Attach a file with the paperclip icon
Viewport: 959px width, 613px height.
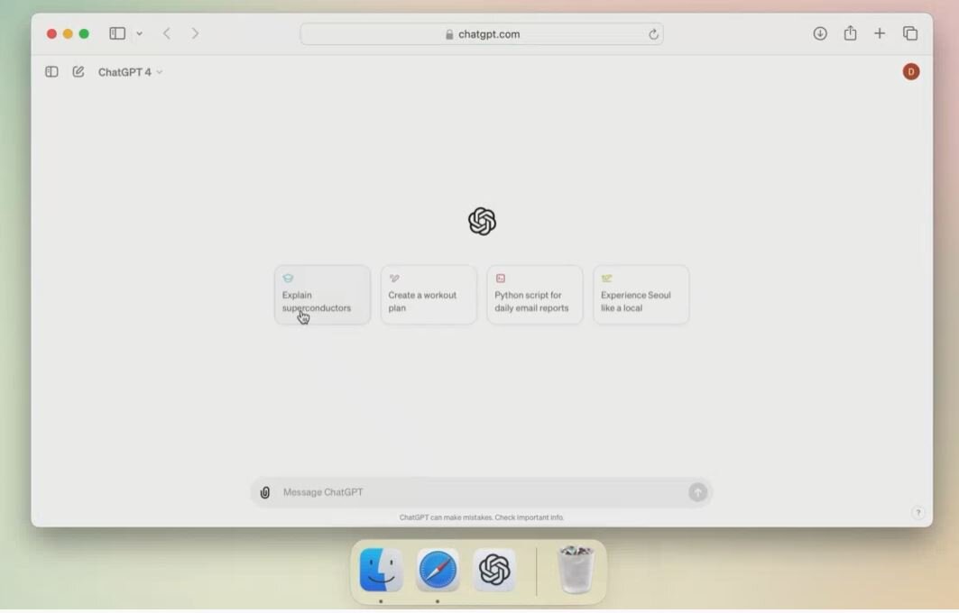[265, 492]
